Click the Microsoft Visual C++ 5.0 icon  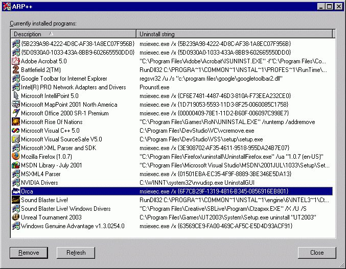16,131
